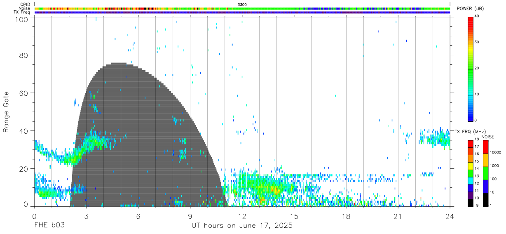Click the 30 value on power legend
This screenshot has height=234, width=506.
[x=477, y=42]
